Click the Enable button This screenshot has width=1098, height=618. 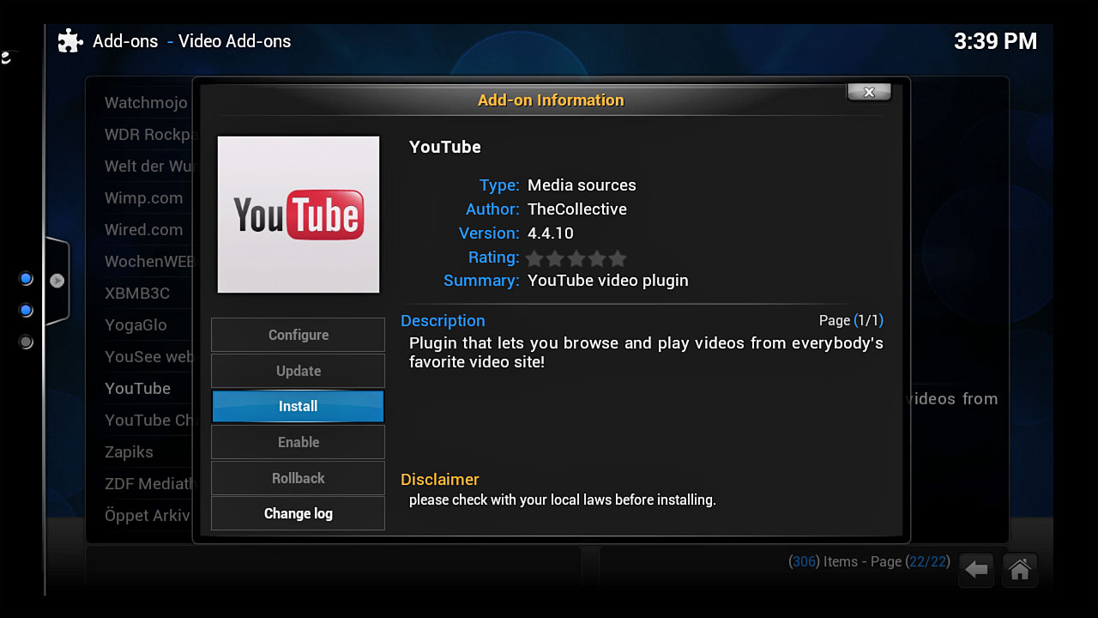pos(298,442)
